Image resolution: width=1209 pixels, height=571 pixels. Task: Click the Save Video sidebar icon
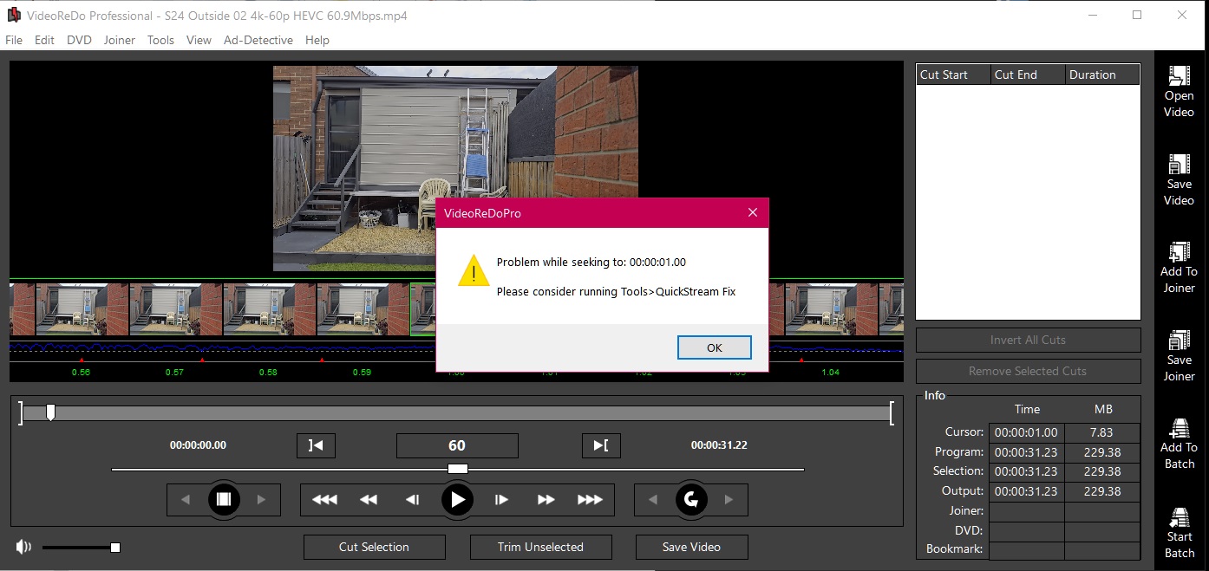1179,165
